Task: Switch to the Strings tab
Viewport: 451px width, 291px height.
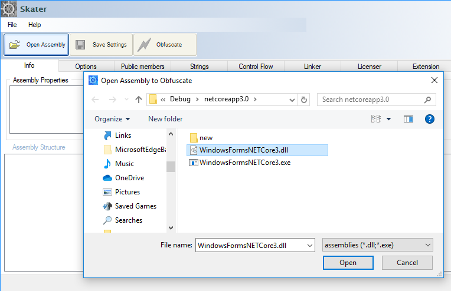Action: point(200,67)
